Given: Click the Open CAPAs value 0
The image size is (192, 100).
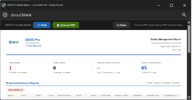Looking at the screenshot, I should (x=55, y=68).
